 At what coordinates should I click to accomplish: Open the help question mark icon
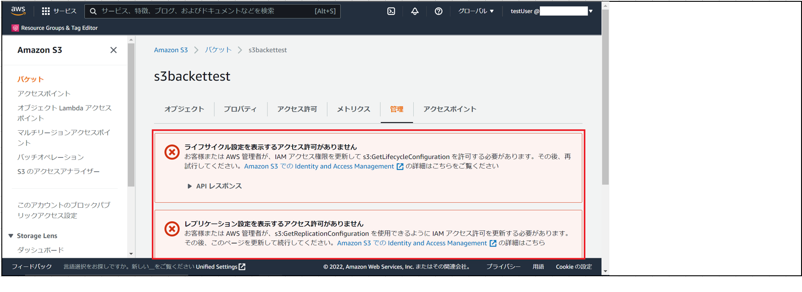coord(438,11)
